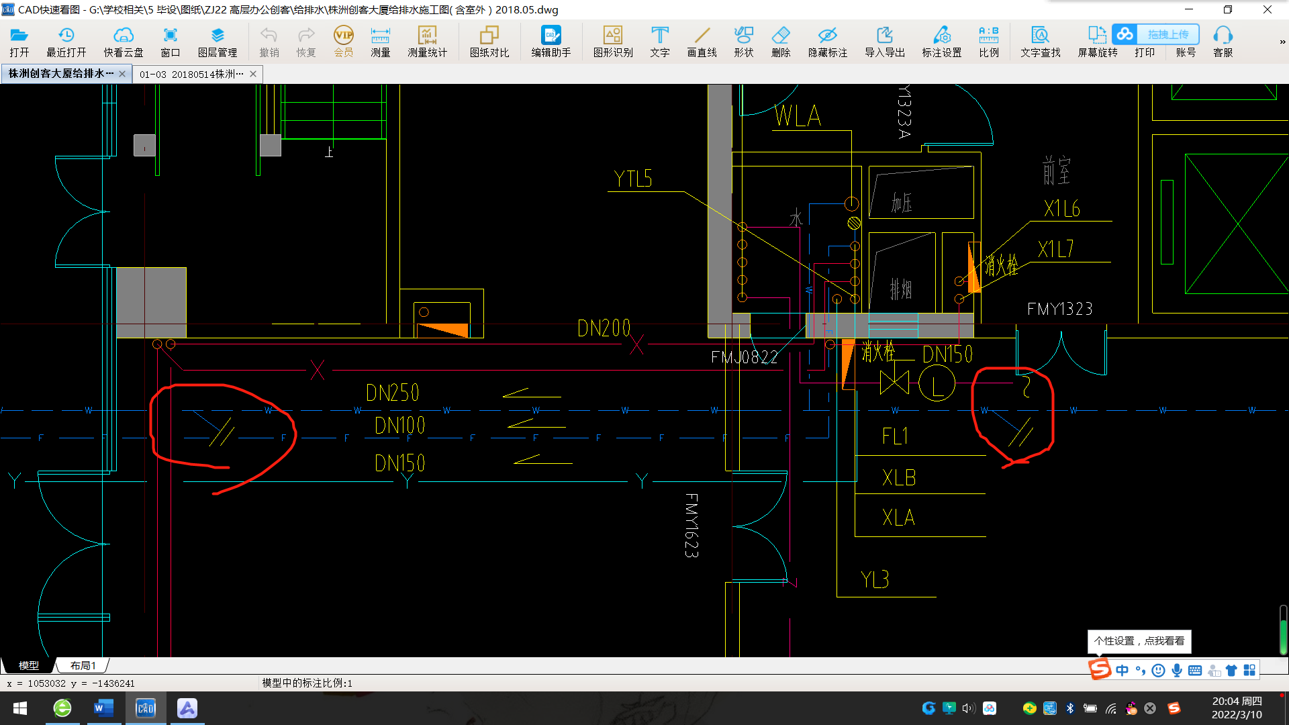Open 导入导出 import export
1289x725 pixels.
[x=884, y=42]
